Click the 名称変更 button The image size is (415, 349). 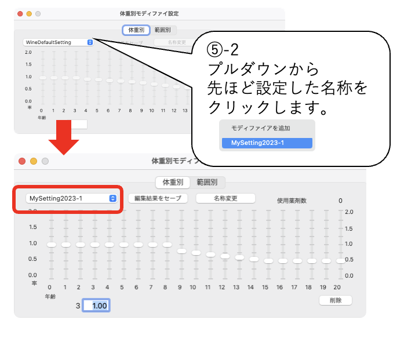pyautogui.click(x=225, y=198)
